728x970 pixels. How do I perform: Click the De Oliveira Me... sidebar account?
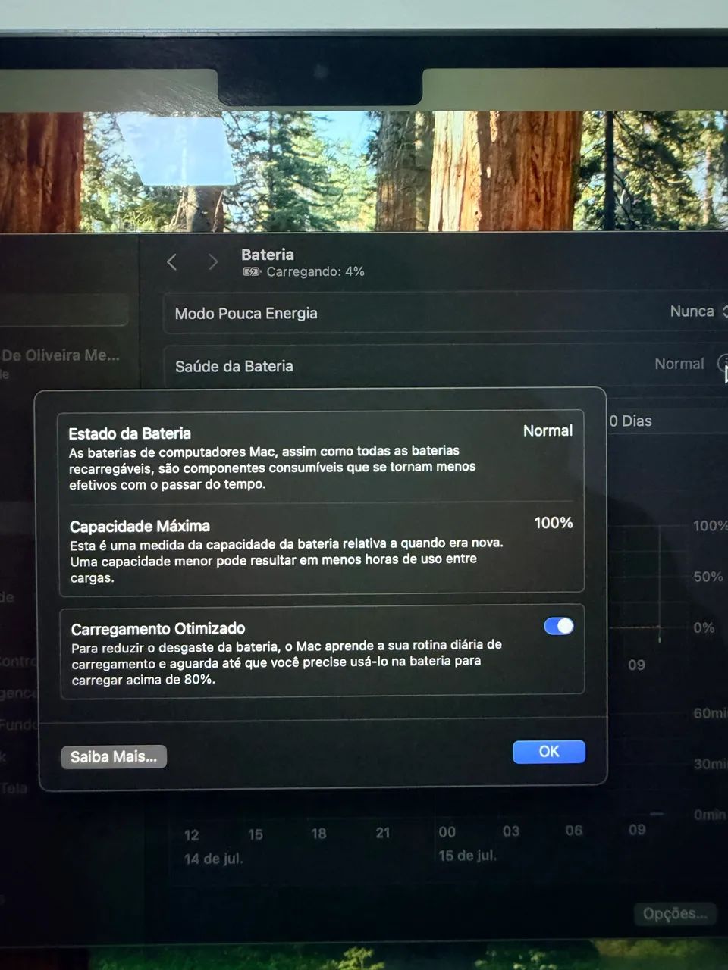point(61,355)
